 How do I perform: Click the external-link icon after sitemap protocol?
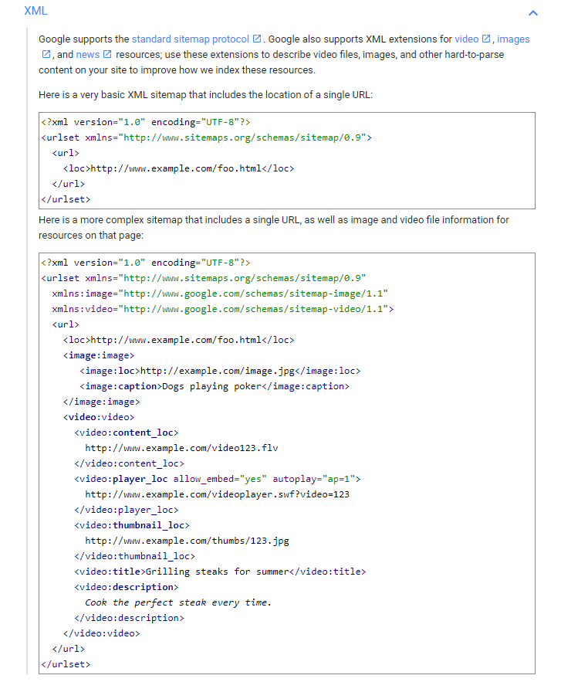click(x=257, y=39)
